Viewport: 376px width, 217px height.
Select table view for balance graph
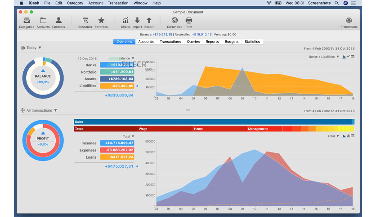tap(353, 56)
